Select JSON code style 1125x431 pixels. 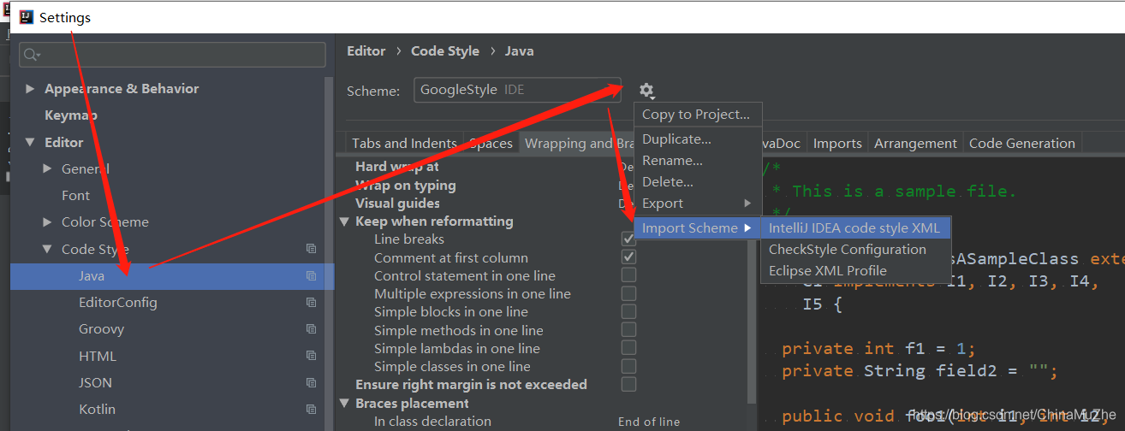pyautogui.click(x=95, y=383)
